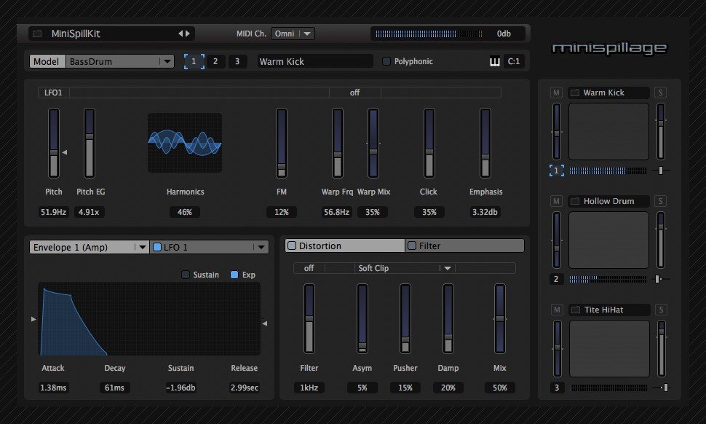This screenshot has width=706, height=424.
Task: Open the BassDrum model dropdown
Action: 120,61
